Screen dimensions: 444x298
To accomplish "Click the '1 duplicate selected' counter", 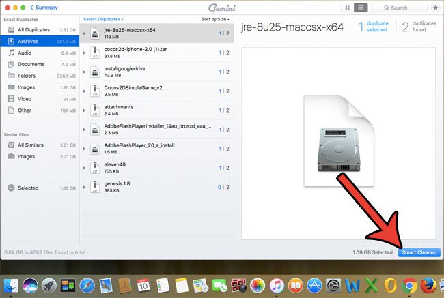I will click(x=374, y=27).
